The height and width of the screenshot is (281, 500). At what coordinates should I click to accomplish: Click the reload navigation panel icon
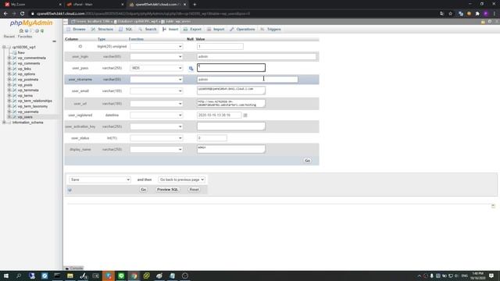[x=42, y=31]
